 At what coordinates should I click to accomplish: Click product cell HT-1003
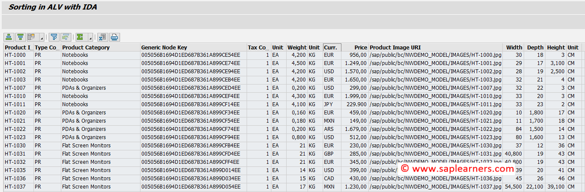click(x=18, y=80)
